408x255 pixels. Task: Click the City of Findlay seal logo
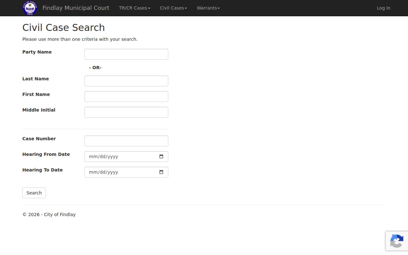click(x=30, y=8)
